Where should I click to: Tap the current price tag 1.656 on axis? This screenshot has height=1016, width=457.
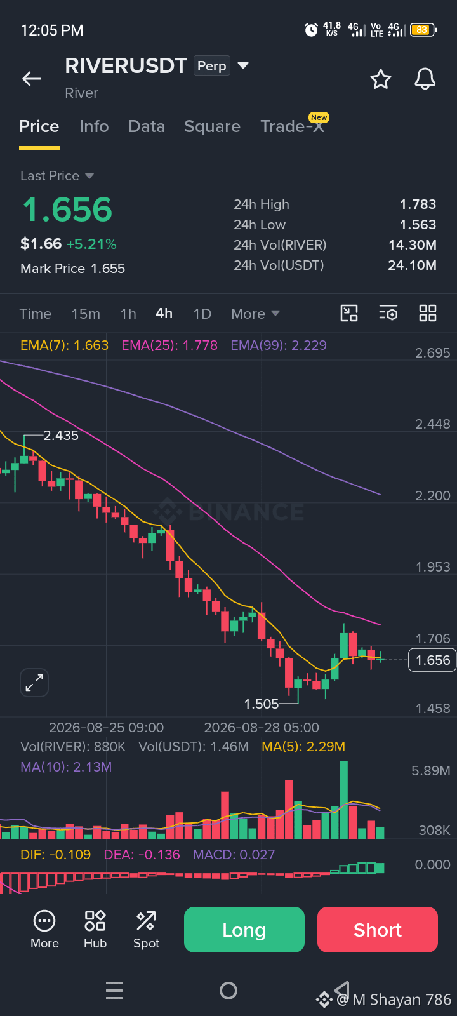pyautogui.click(x=432, y=660)
